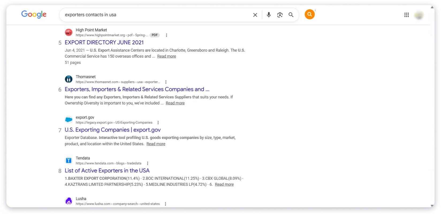Image resolution: width=441 pixels, height=215 pixels.
Task: Open the Google apps grid
Action: (x=406, y=15)
